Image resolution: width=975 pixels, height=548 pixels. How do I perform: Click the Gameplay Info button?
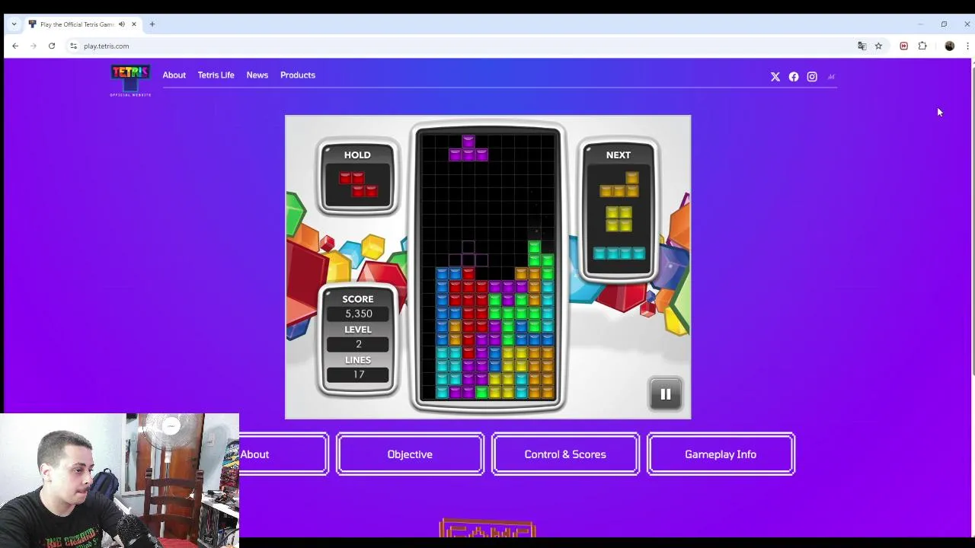(x=721, y=454)
